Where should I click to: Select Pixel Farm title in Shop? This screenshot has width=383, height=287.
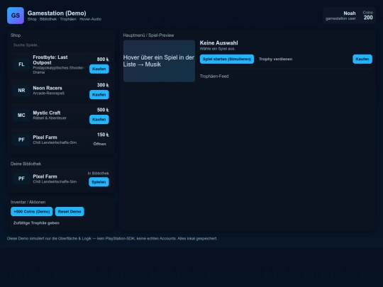45,137
